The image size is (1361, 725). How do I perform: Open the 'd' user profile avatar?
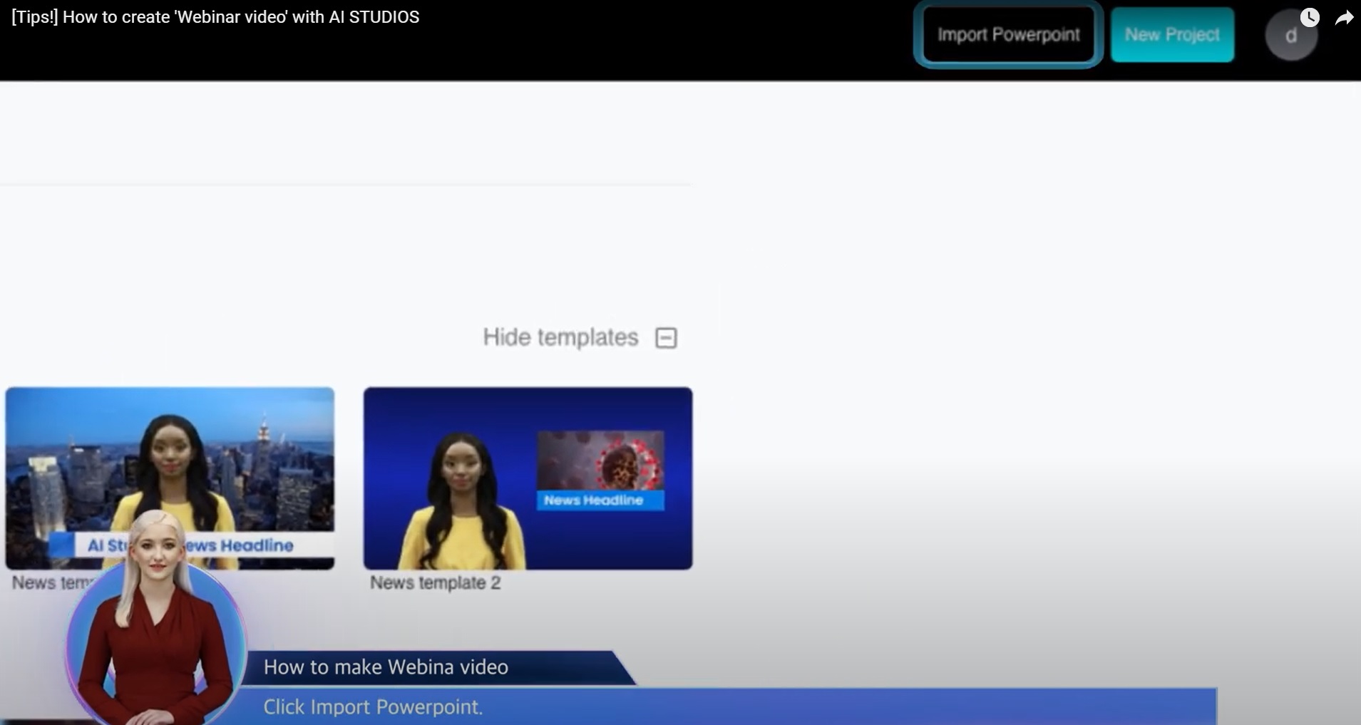[x=1290, y=36]
